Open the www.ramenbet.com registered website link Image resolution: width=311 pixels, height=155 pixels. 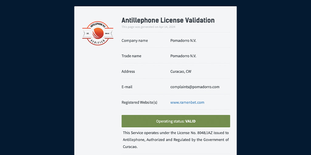pyautogui.click(x=187, y=102)
